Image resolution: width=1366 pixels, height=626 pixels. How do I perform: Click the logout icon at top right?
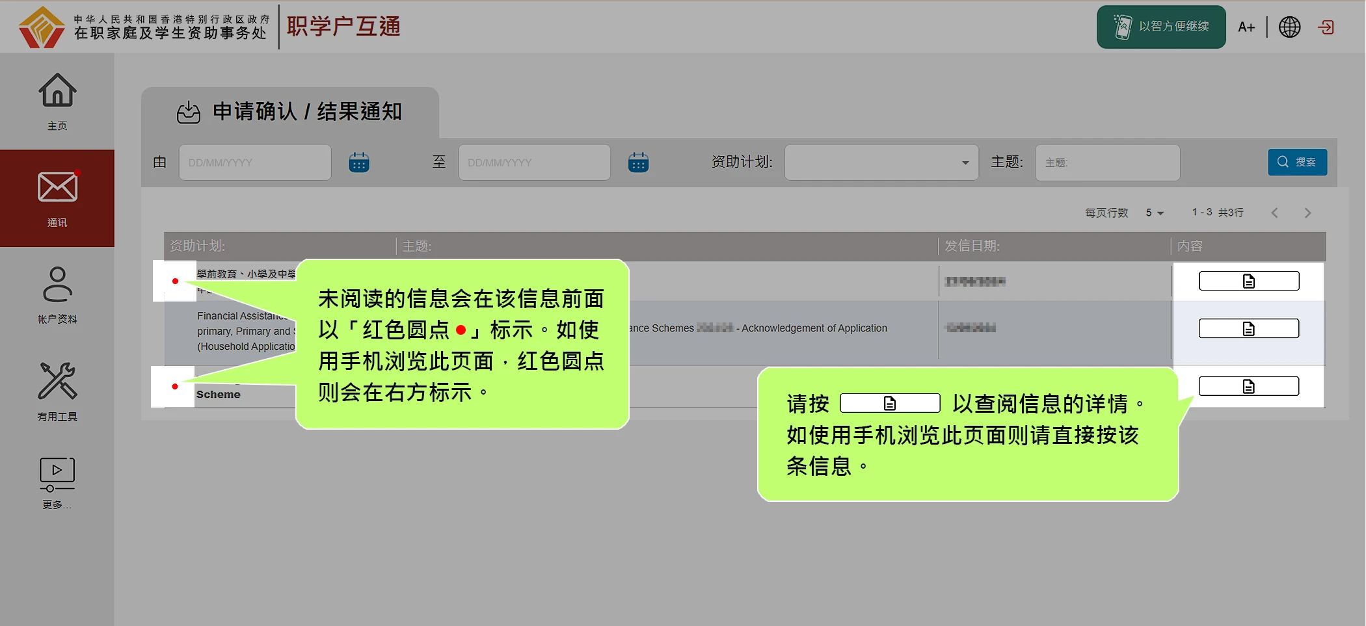pyautogui.click(x=1326, y=27)
